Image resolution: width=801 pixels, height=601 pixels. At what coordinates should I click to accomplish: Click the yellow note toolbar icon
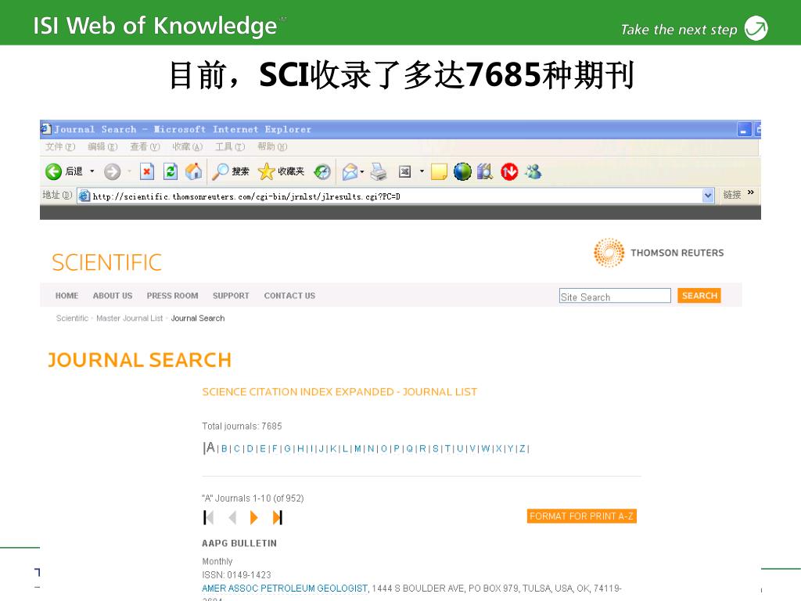439,171
